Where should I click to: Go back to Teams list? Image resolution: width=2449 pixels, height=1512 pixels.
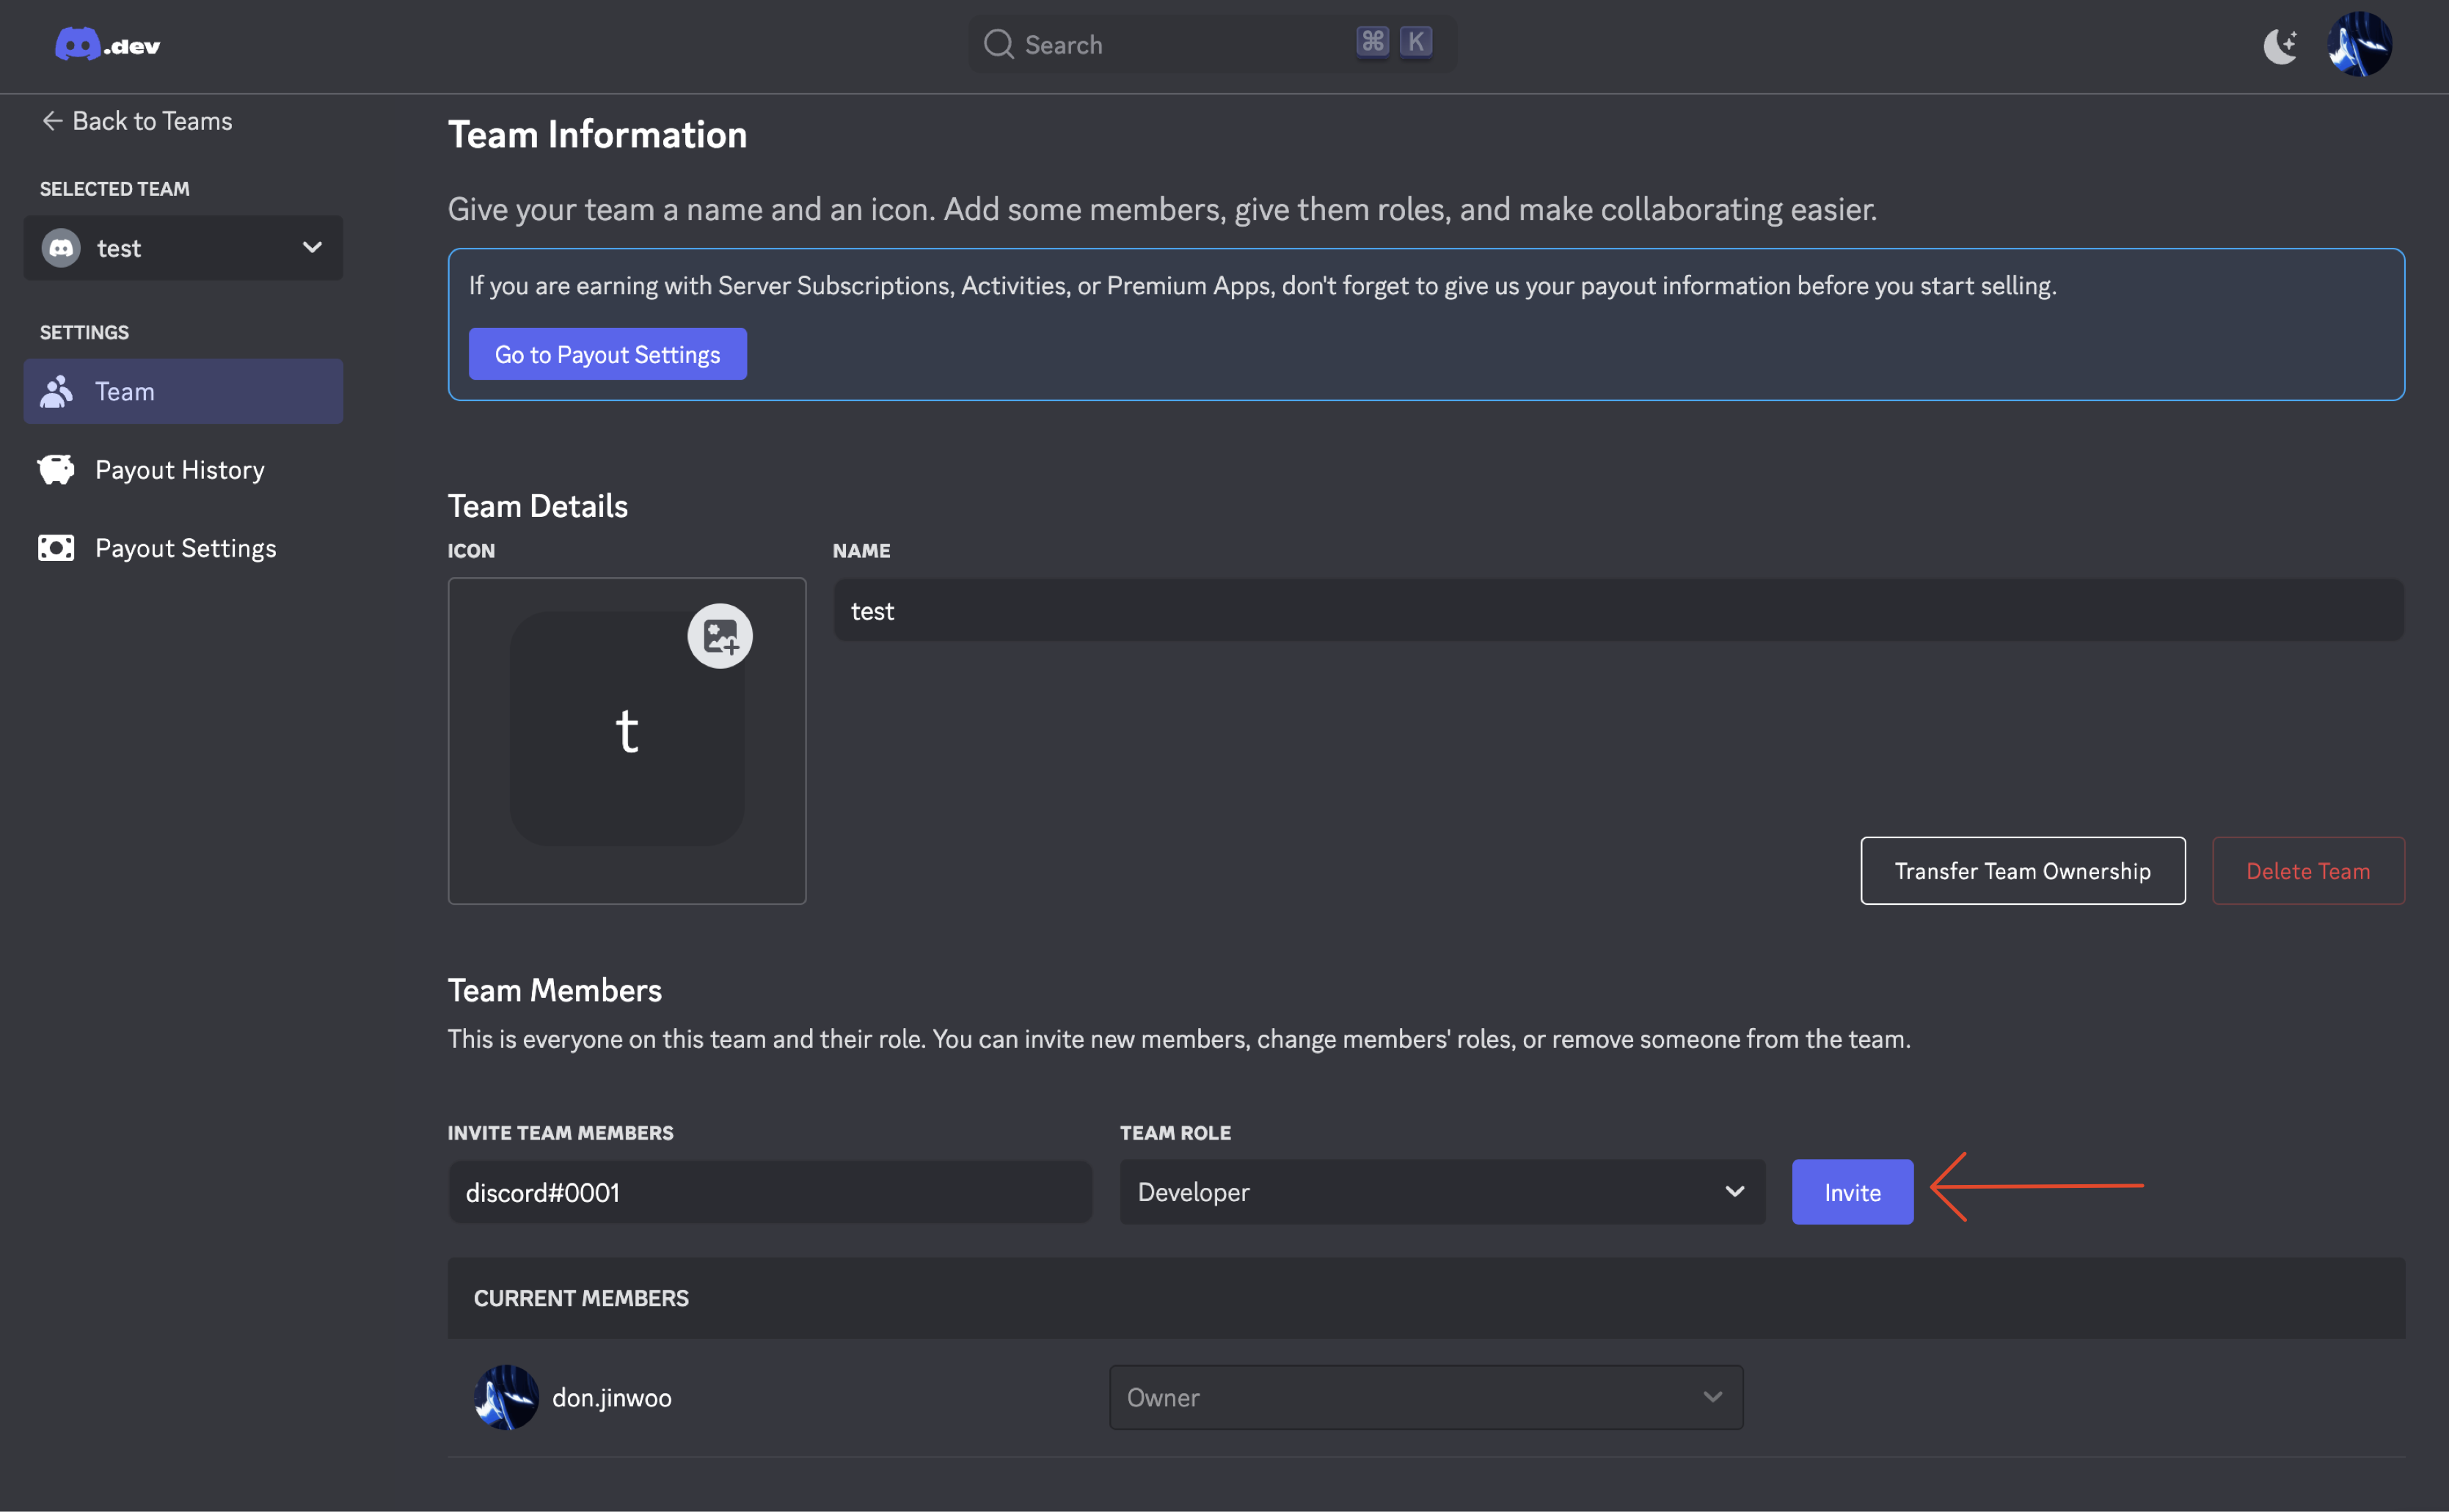click(137, 121)
